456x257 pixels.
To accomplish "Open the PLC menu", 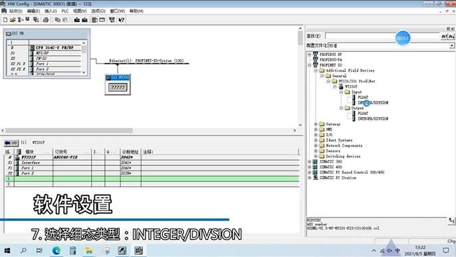I will point(65,11).
